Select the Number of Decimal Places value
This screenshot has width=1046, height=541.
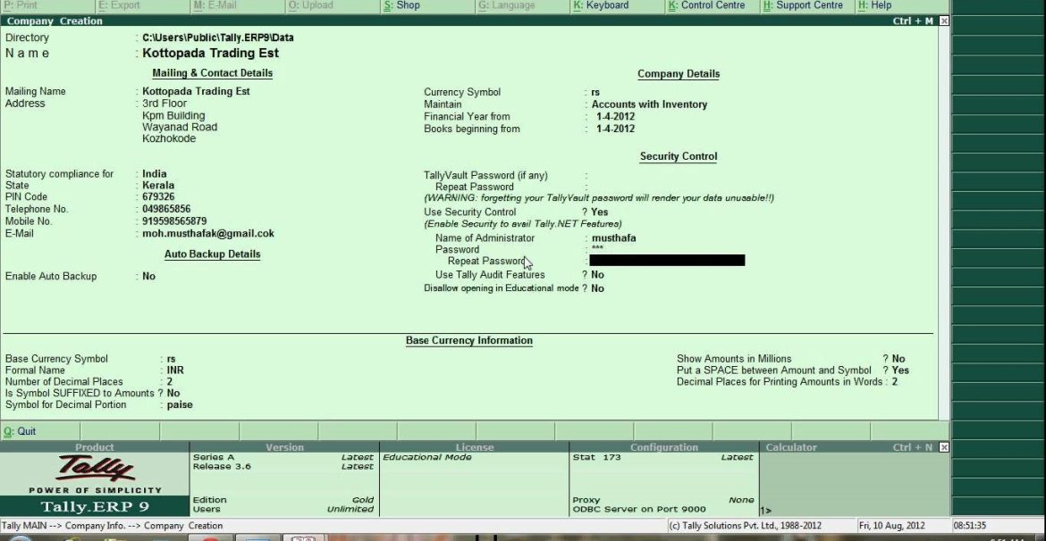[x=170, y=382]
